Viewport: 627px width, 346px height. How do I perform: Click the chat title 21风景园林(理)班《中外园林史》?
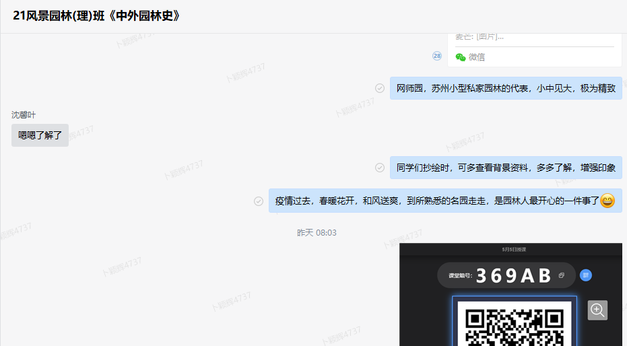(x=97, y=16)
